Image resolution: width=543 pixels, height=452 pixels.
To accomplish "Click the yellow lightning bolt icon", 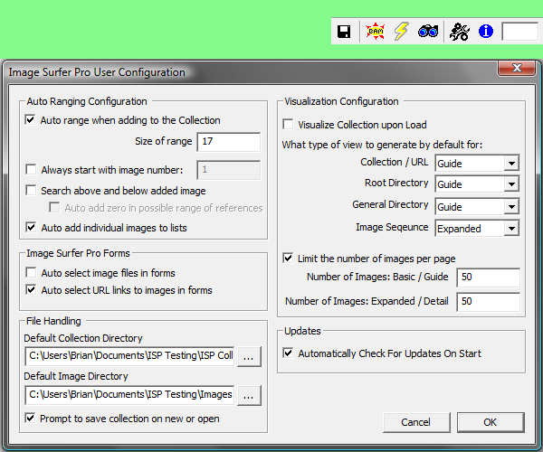I will [401, 32].
